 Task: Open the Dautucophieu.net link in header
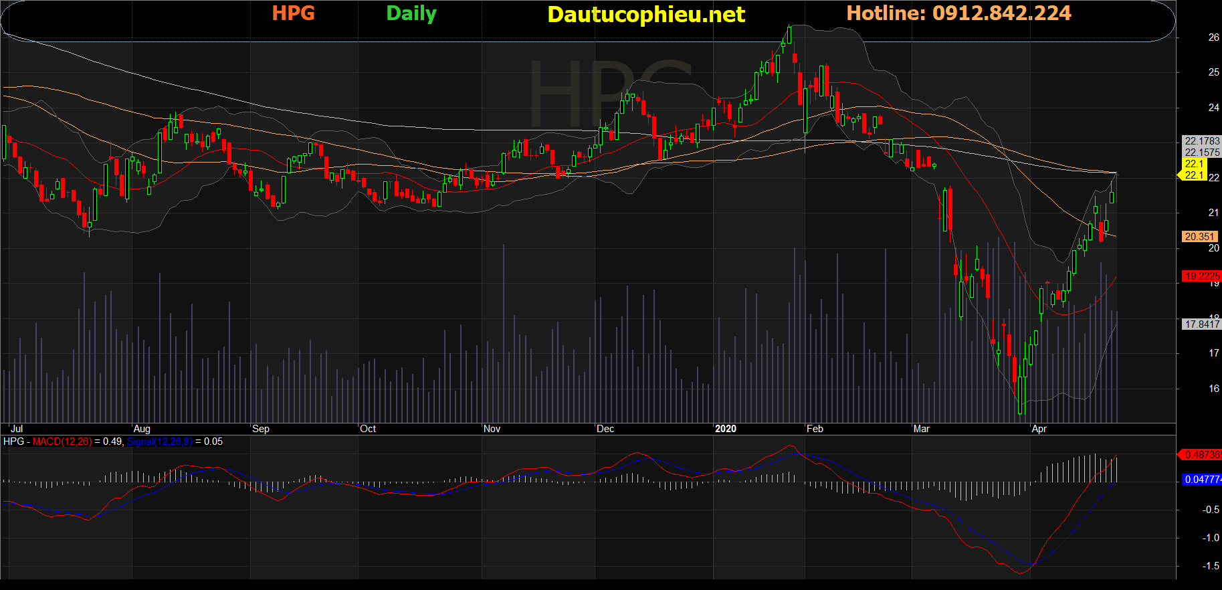645,15
